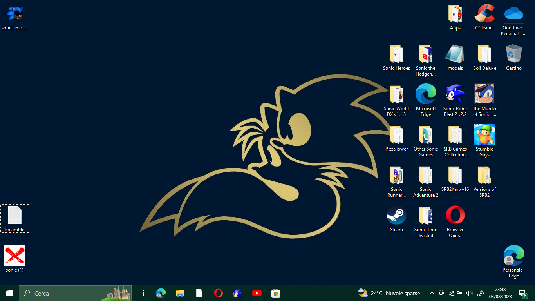
Task: Open the Windows Start menu
Action: point(9,293)
